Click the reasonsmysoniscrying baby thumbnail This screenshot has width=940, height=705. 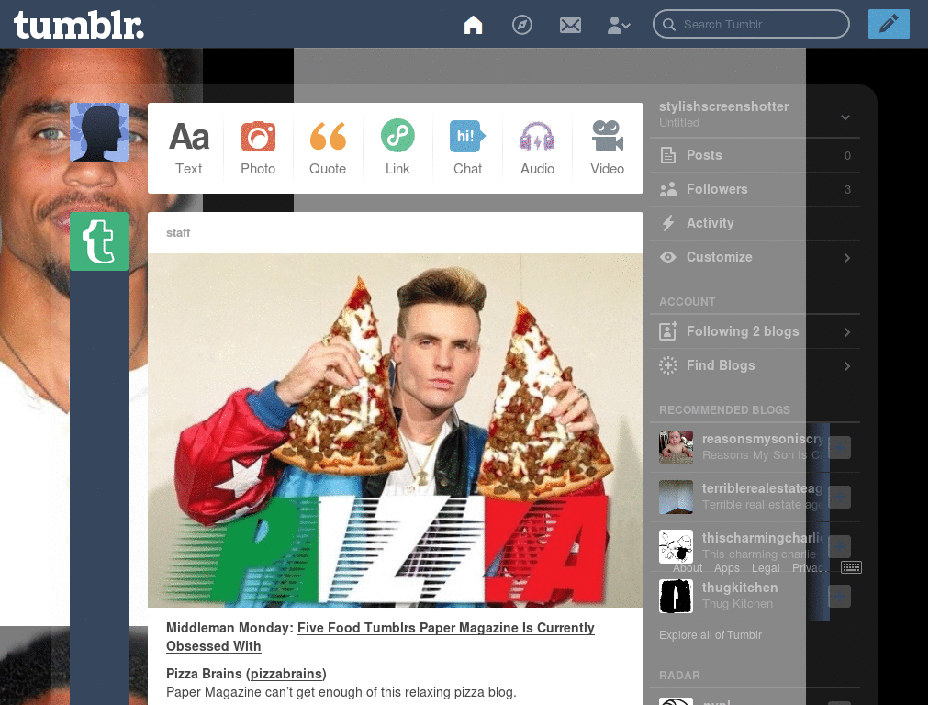click(x=677, y=447)
